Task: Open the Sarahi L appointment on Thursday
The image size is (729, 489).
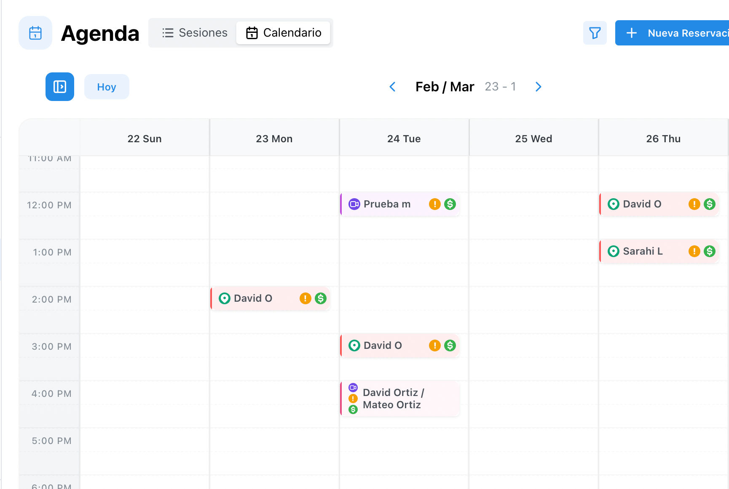Action: (643, 251)
